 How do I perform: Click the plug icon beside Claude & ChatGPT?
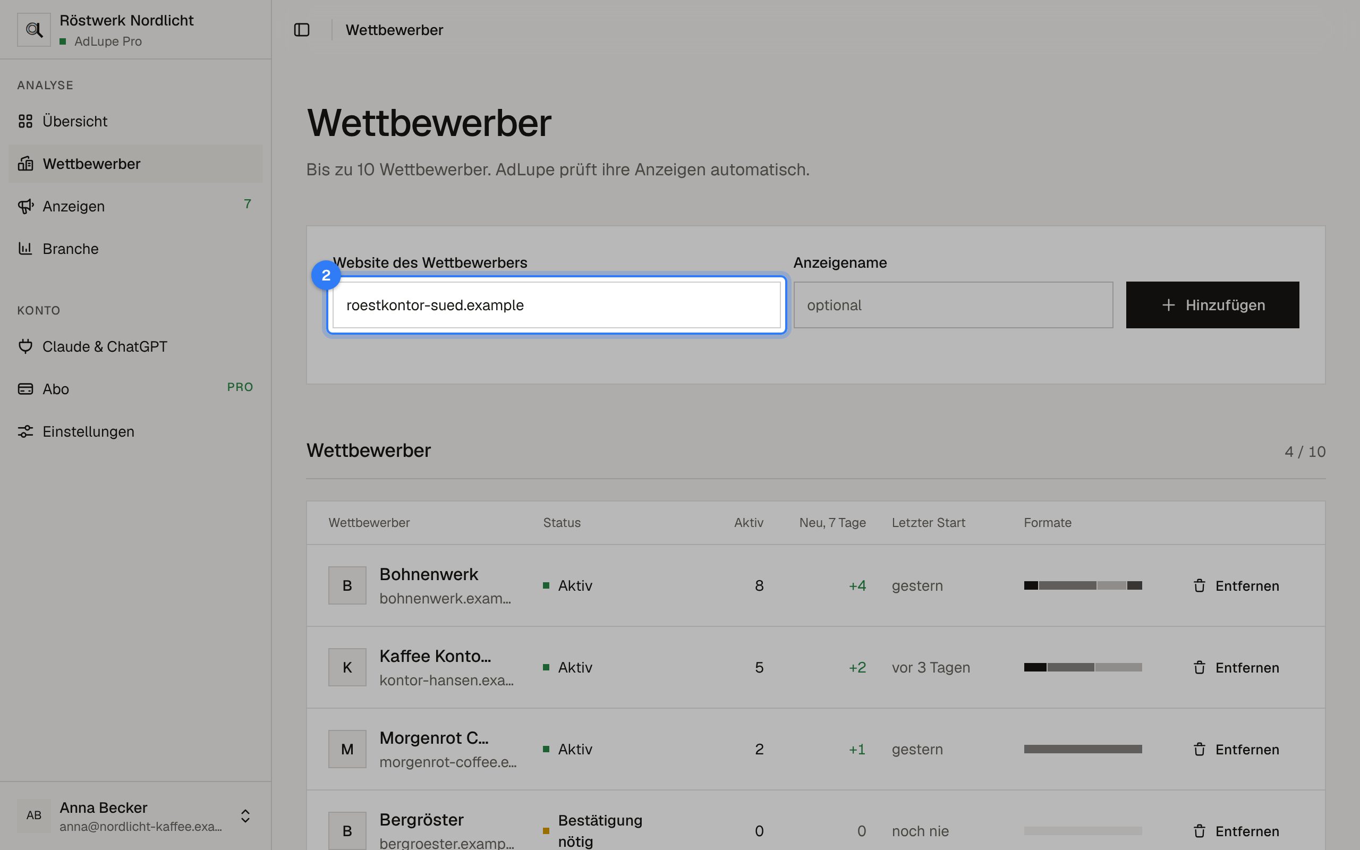point(25,346)
